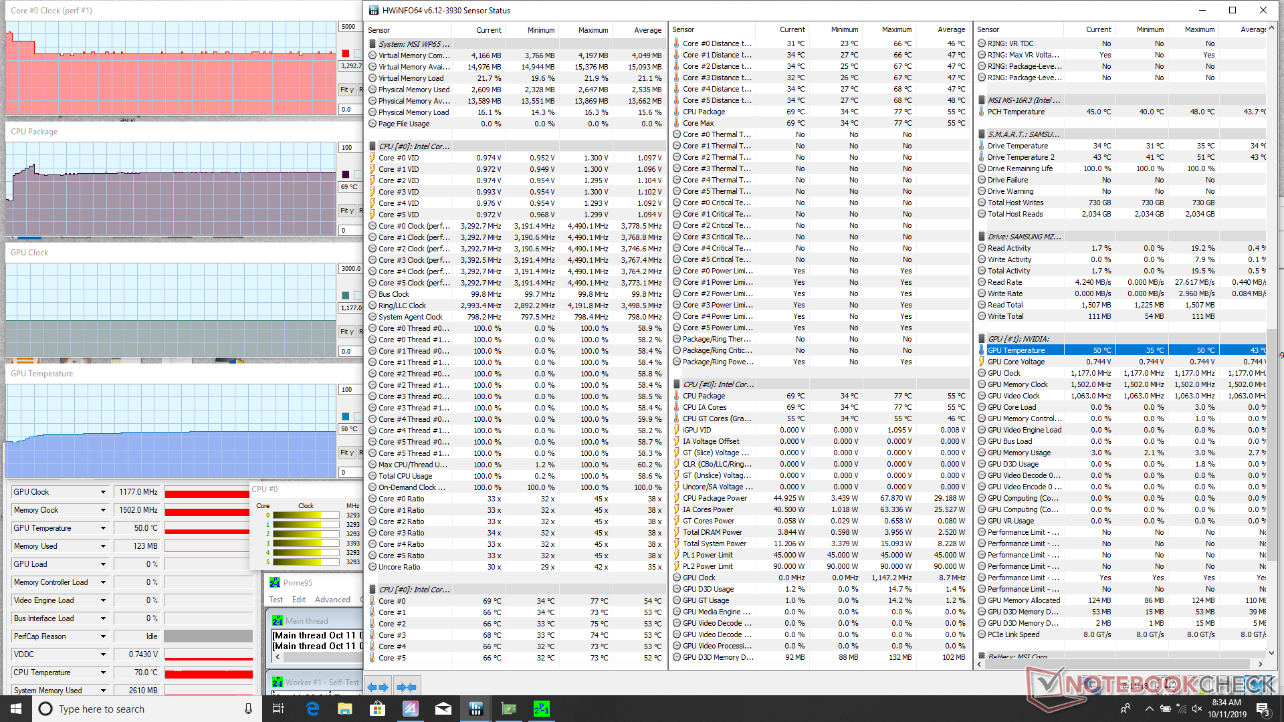Select the Physical Memory Load row

click(x=516, y=112)
